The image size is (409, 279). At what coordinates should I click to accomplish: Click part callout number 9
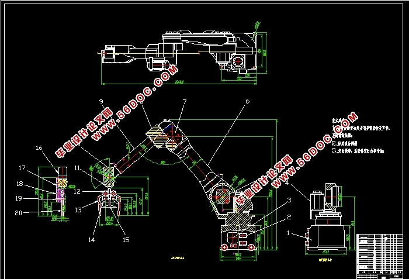pyautogui.click(x=100, y=101)
